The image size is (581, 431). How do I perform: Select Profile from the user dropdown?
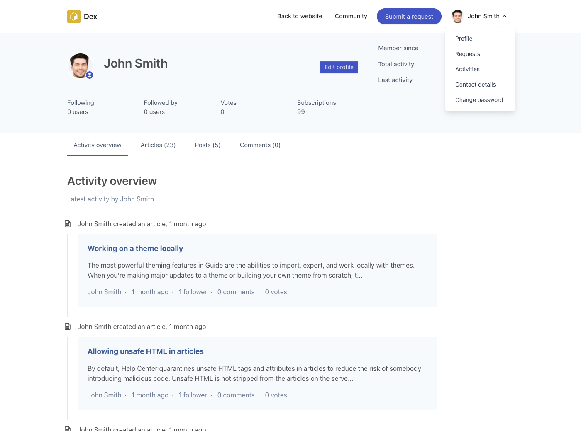point(464,39)
